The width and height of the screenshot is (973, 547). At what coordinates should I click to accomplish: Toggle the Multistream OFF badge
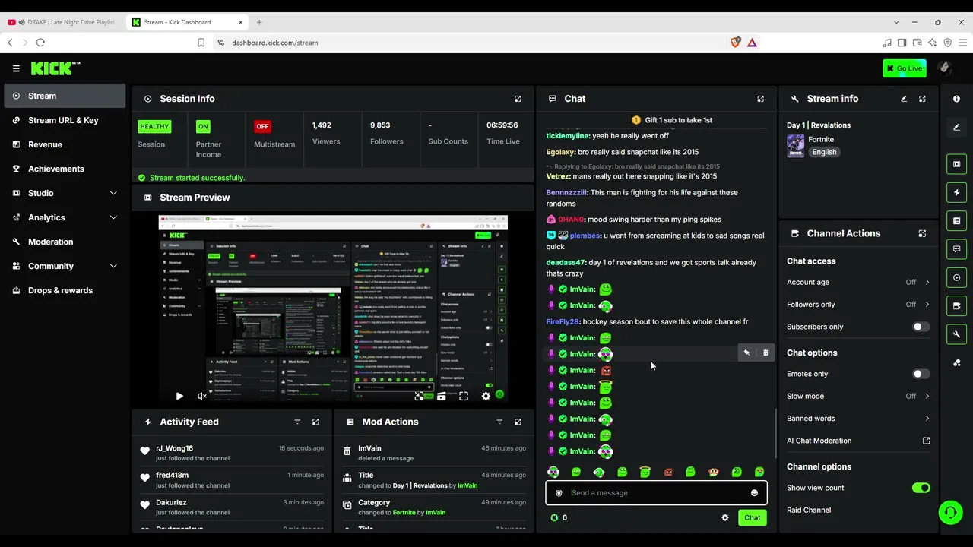pyautogui.click(x=262, y=126)
